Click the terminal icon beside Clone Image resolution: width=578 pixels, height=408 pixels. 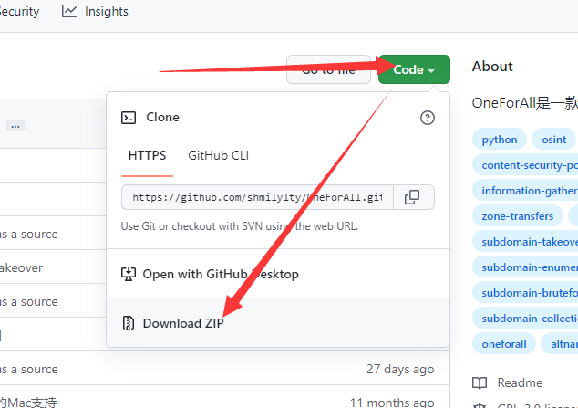click(x=129, y=118)
